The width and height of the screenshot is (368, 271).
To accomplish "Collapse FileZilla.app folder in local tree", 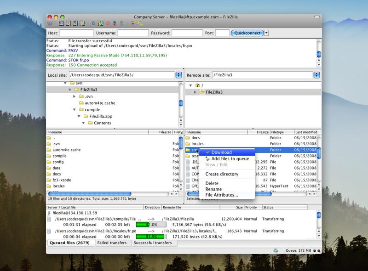I will (79, 116).
